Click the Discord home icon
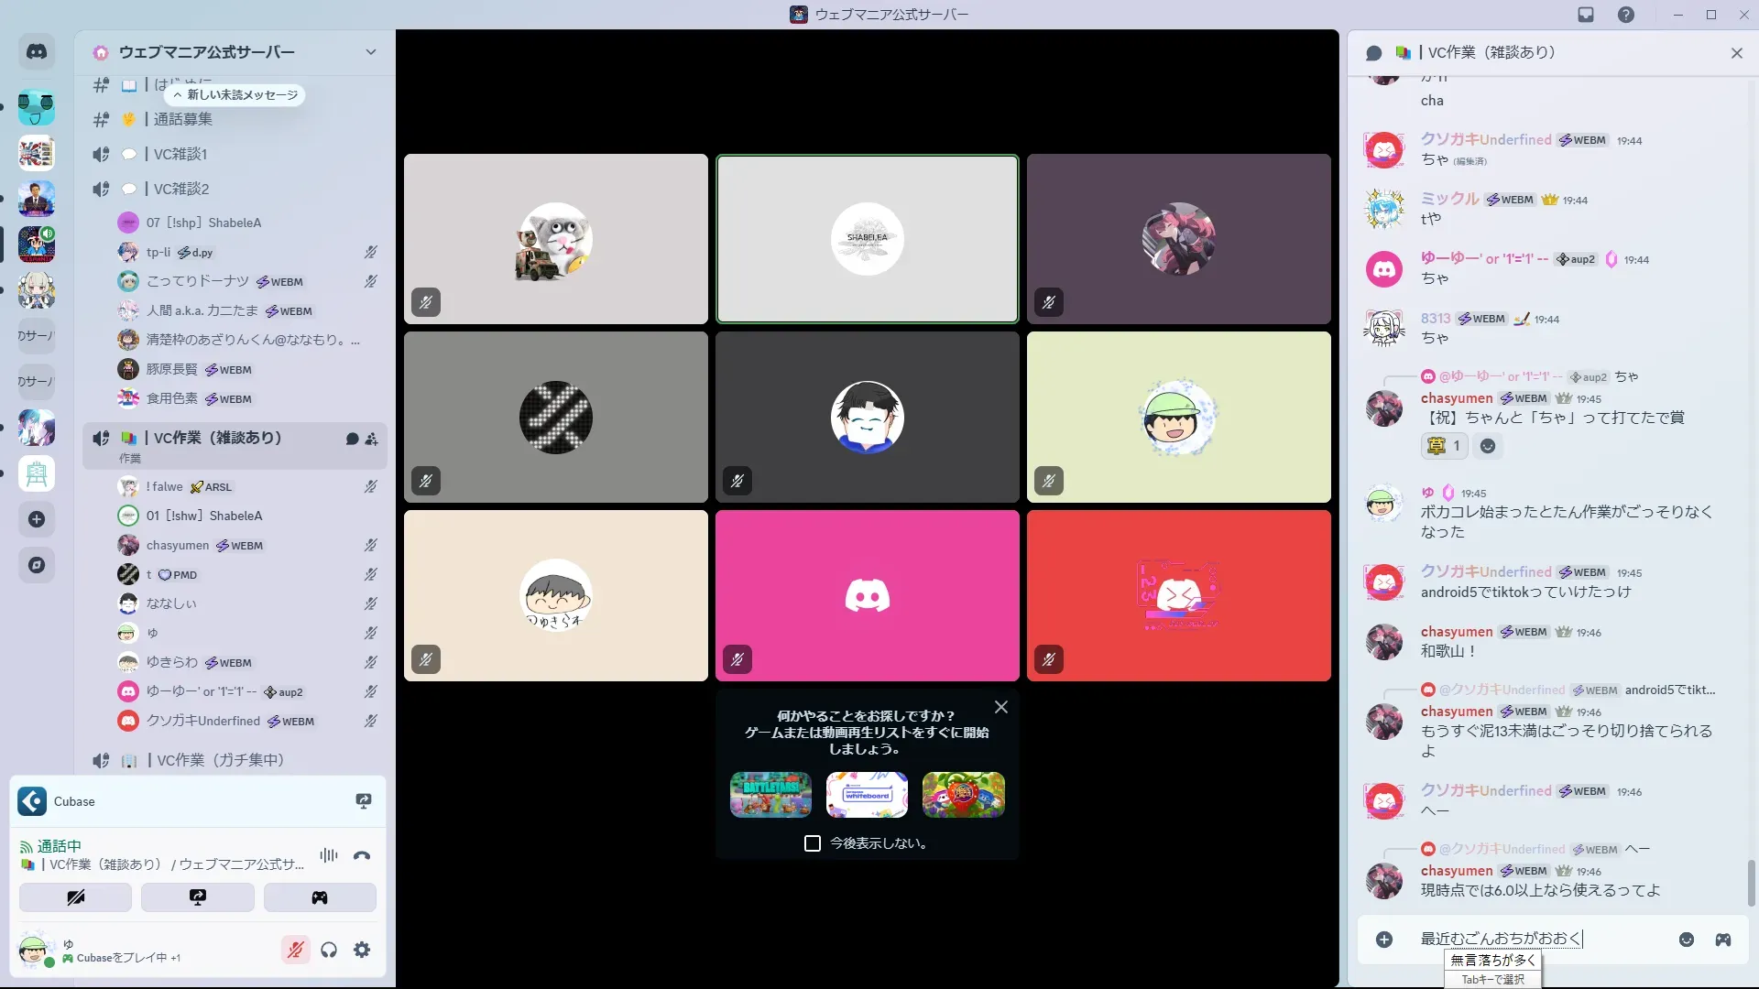Screen dimensions: 1759x989 coord(37,52)
